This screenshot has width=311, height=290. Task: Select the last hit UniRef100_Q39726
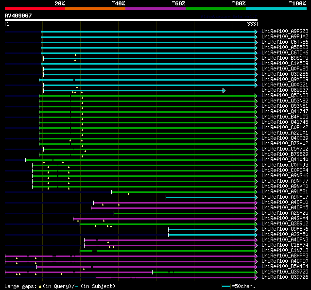point(285,277)
